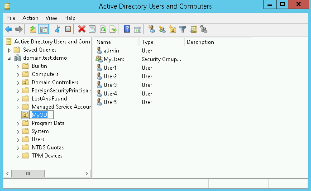Viewport: 311px width, 191px height.
Task: Expand the Domain Controllers node
Action: tap(18, 83)
